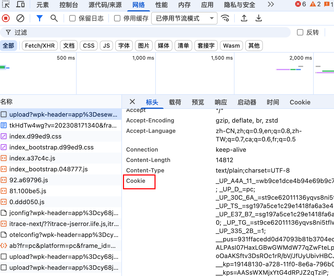Open the 载荷 request detail tab

coord(175,102)
